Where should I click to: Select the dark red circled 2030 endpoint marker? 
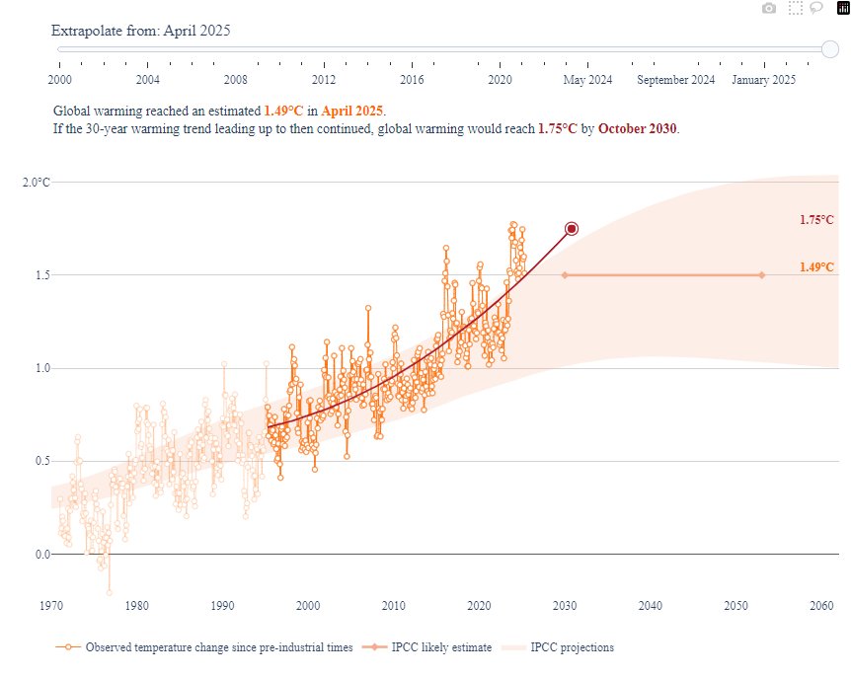point(571,227)
